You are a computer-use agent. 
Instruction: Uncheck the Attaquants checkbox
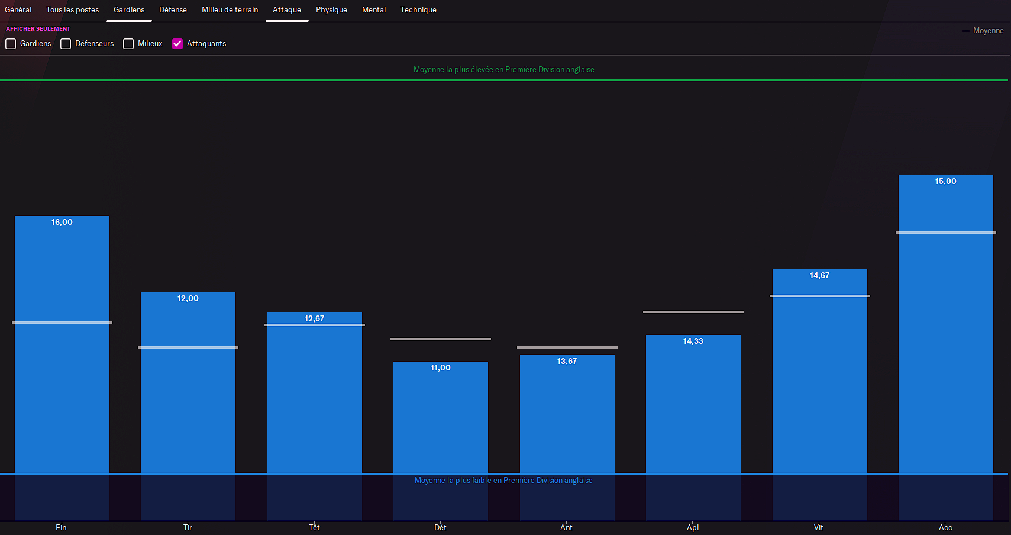(177, 44)
